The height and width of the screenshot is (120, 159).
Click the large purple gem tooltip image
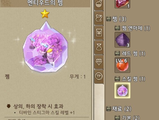point(45,47)
